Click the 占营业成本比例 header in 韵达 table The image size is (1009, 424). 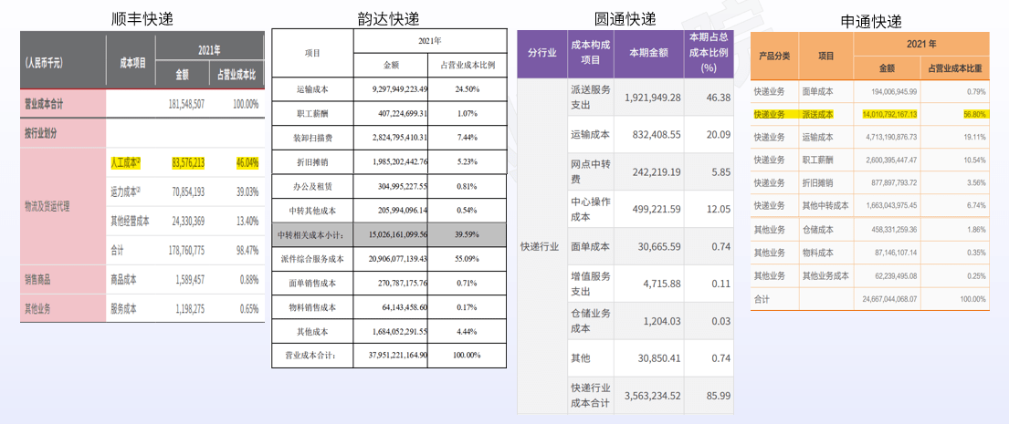pos(468,66)
